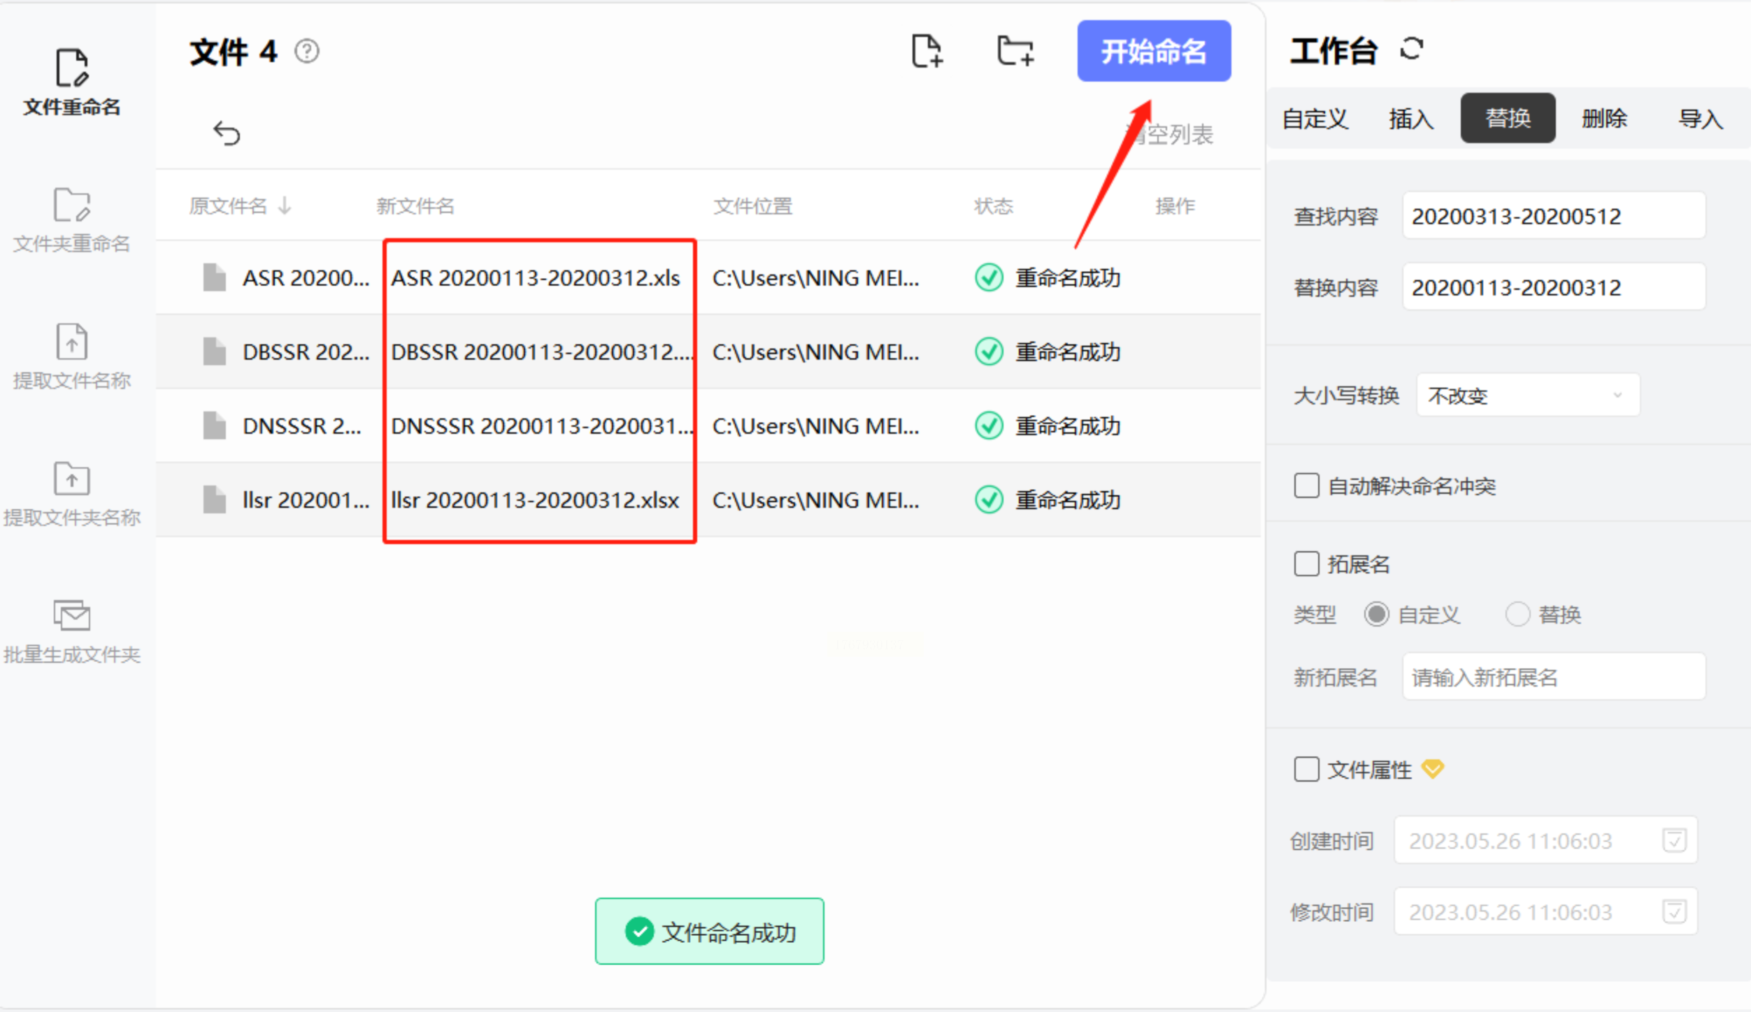
Task: Expand the 大小写转换 dropdown
Action: [x=1527, y=396]
